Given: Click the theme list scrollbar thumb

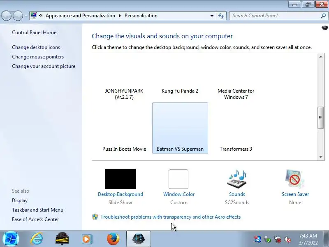Looking at the screenshot, I should point(320,118).
